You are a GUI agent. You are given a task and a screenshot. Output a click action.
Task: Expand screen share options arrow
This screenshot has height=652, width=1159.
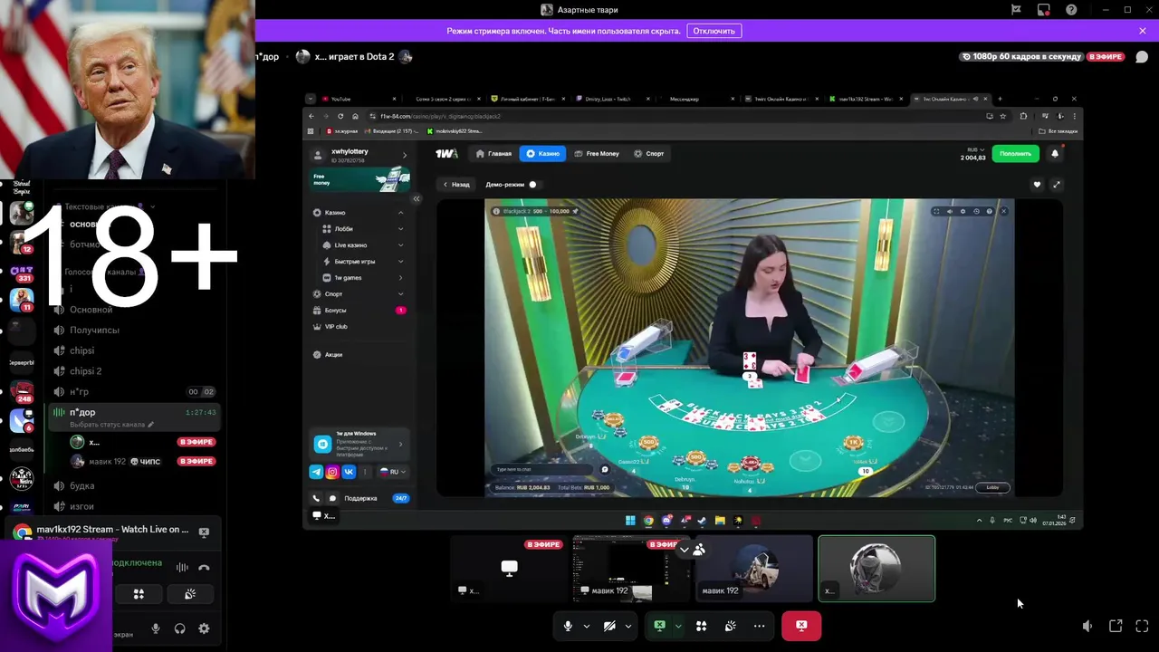(677, 626)
